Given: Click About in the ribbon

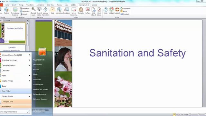Looking at the screenshot, I should point(124,11).
